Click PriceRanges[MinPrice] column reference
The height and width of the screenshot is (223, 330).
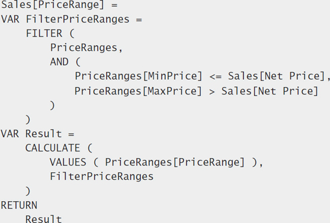[139, 76]
